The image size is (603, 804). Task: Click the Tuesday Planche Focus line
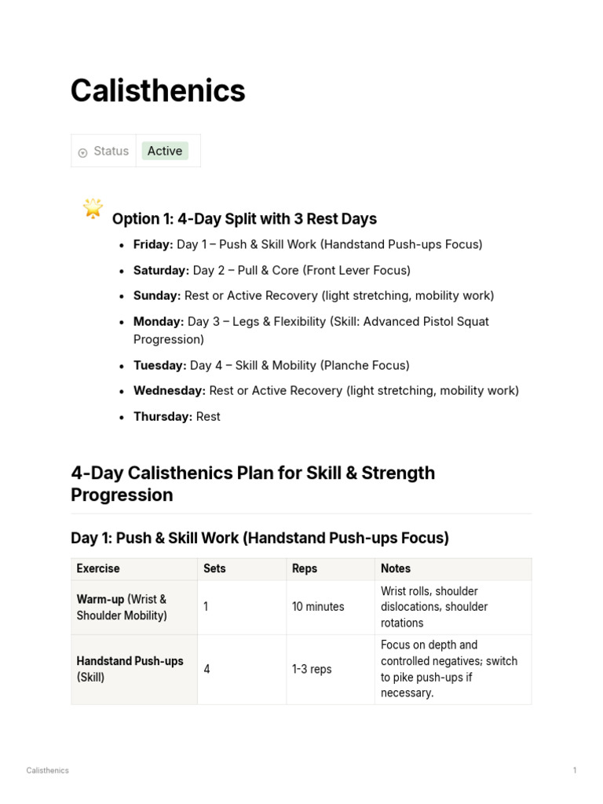tap(271, 365)
